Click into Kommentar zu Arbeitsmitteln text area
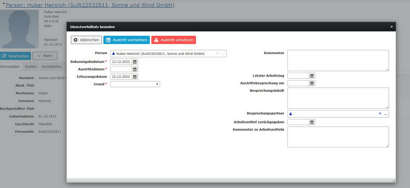 [338, 137]
